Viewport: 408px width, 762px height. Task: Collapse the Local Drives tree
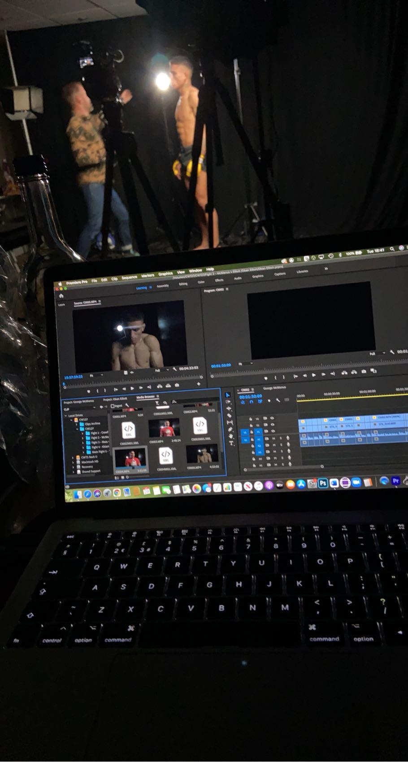(x=66, y=416)
